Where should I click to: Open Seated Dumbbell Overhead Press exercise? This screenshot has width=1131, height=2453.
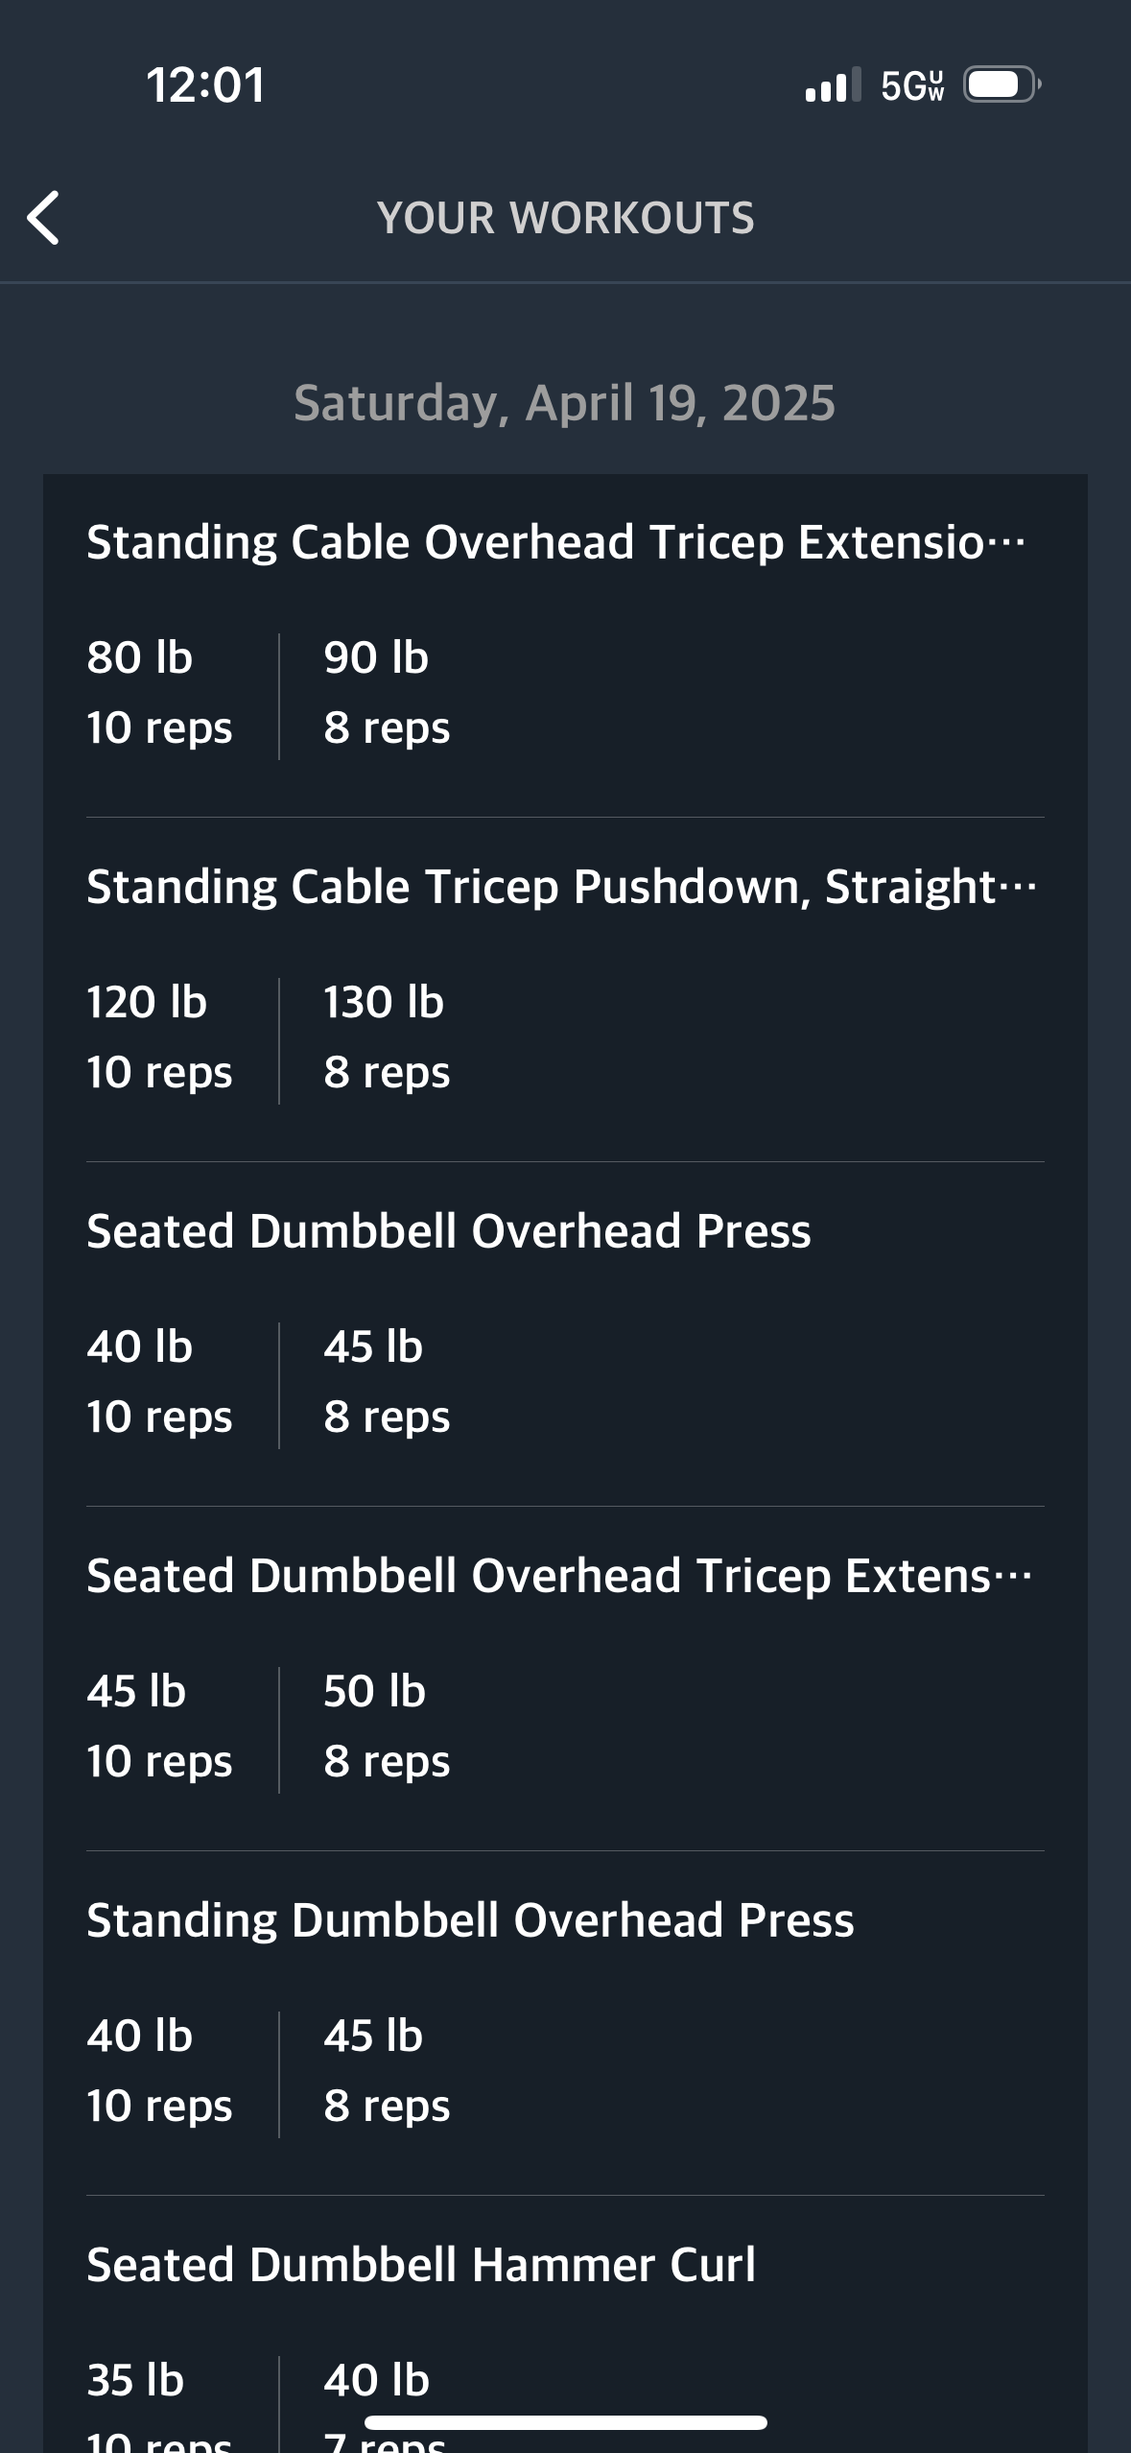point(449,1231)
